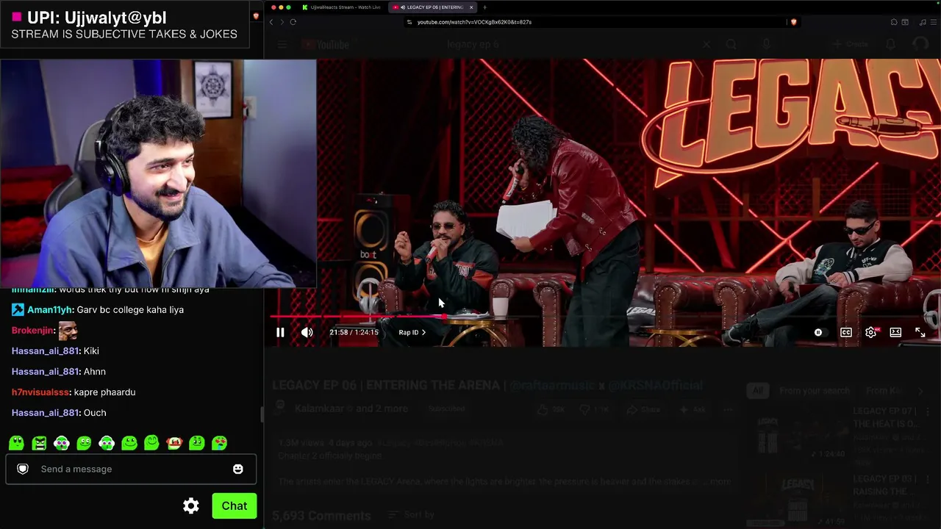Share the LEGACY EP 06 video
This screenshot has width=941, height=529.
pyautogui.click(x=644, y=409)
